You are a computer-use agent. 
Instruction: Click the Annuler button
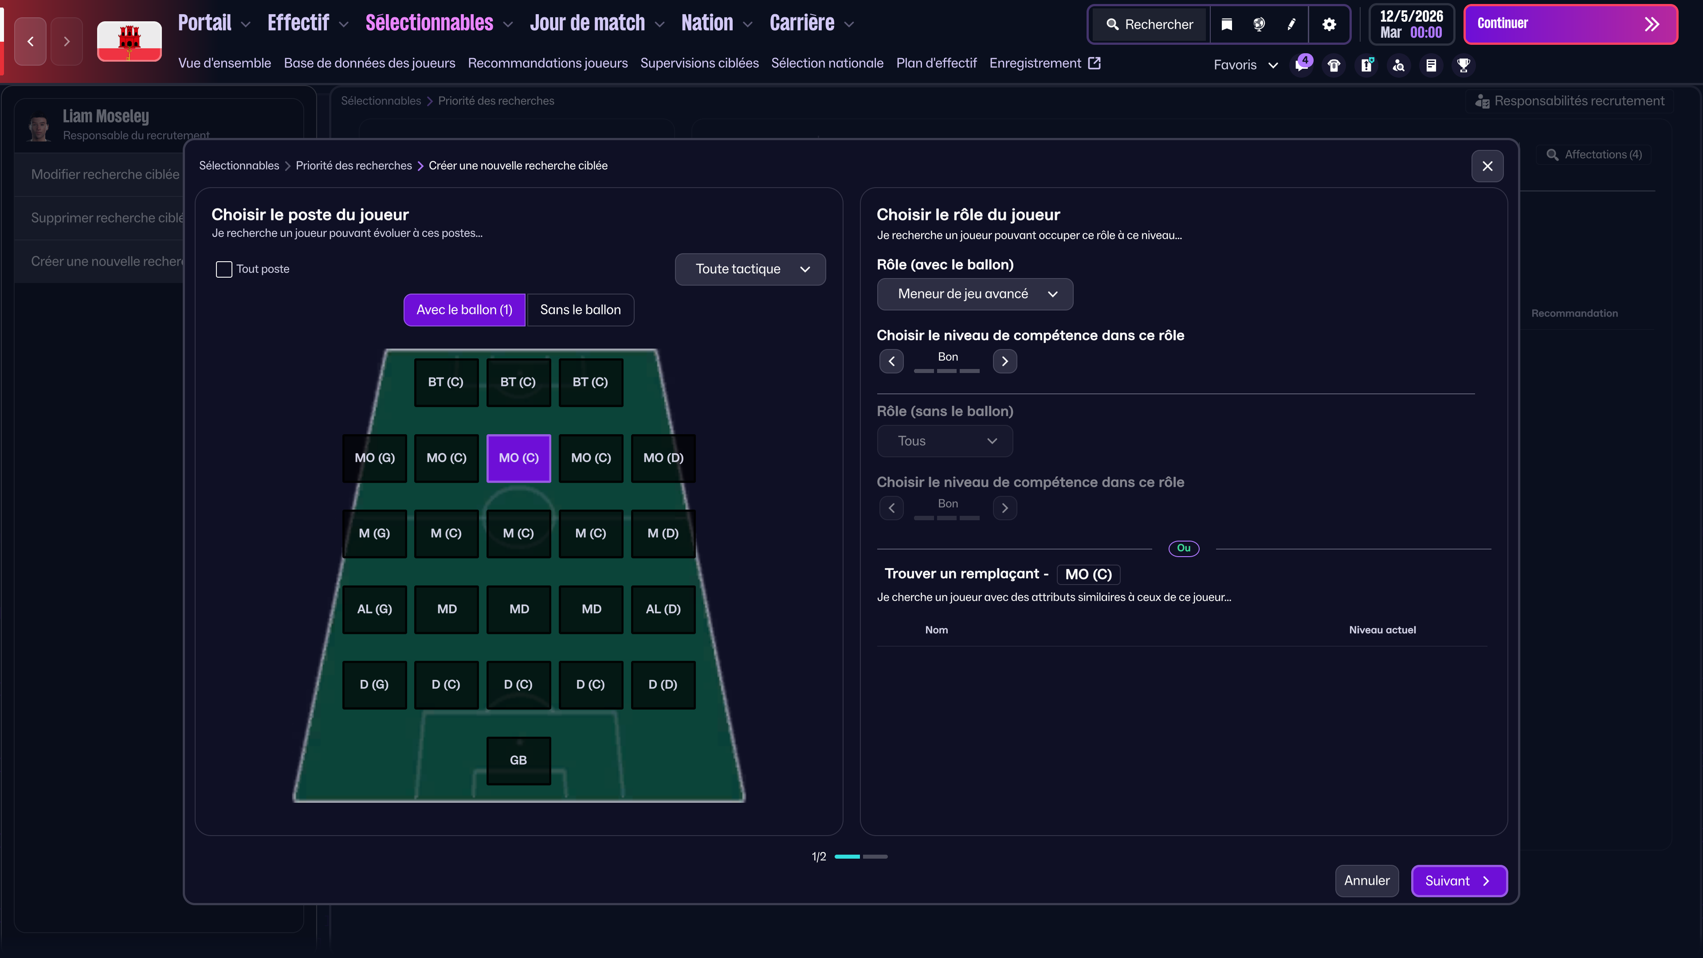click(x=1367, y=881)
